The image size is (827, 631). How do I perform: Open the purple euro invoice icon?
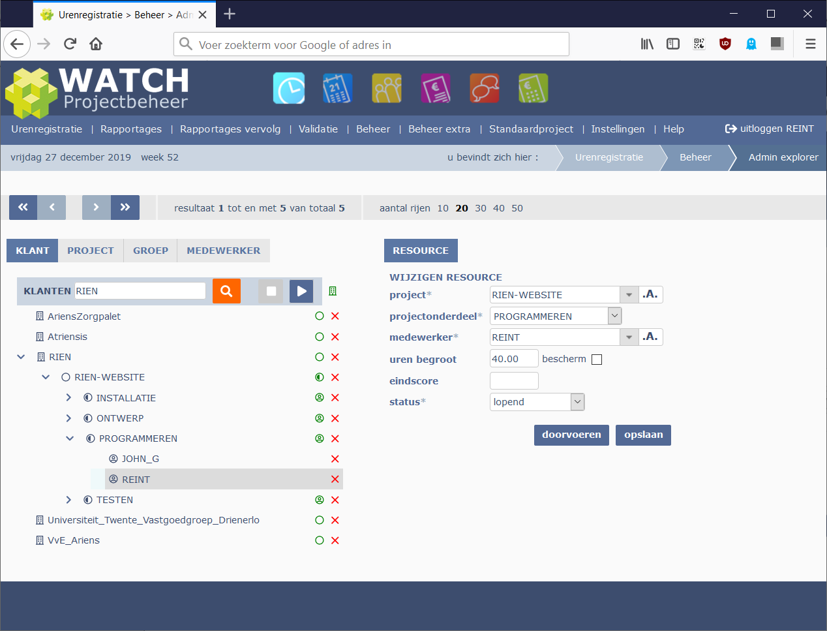coord(436,88)
